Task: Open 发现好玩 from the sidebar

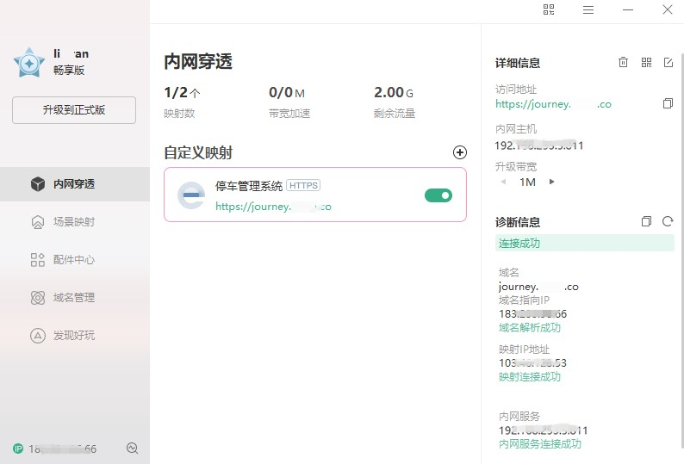Action: click(x=75, y=336)
